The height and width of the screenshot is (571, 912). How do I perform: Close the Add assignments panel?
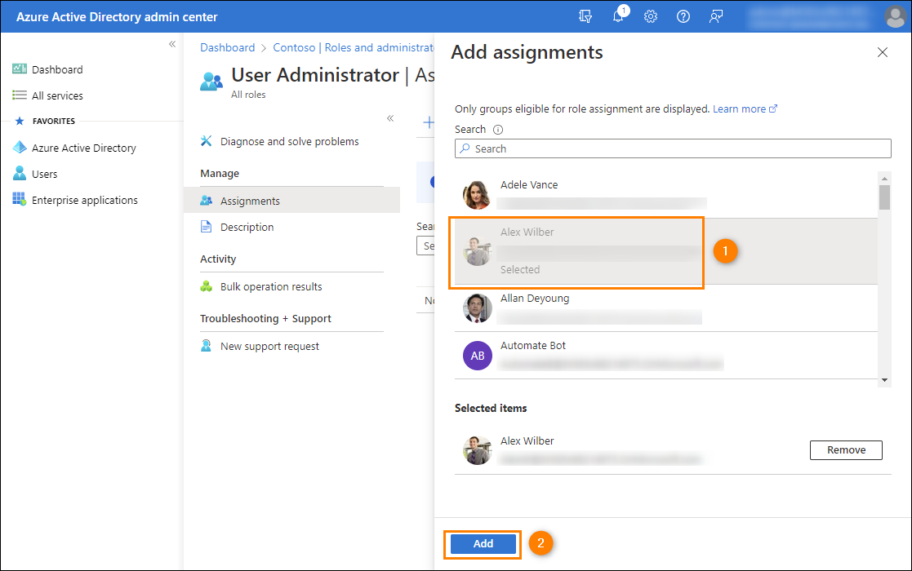click(883, 52)
